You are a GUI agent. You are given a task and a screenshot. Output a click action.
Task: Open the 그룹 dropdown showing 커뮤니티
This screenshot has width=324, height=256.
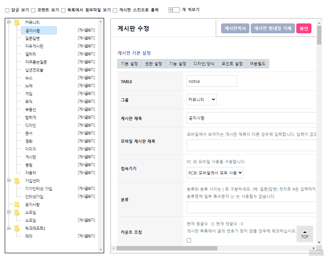coord(202,99)
